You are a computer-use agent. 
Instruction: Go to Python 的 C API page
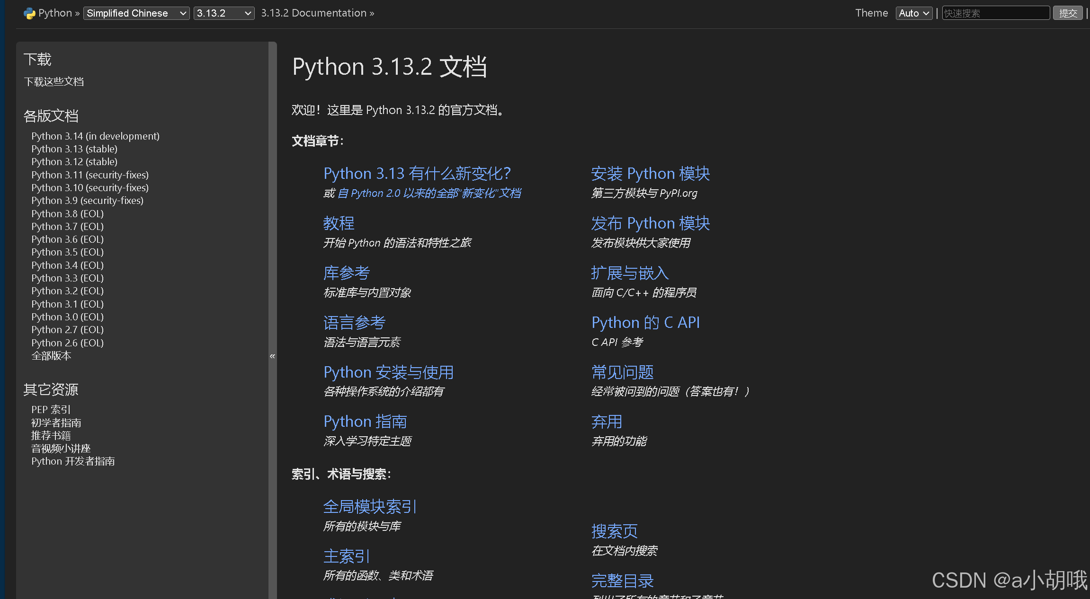[x=645, y=323]
